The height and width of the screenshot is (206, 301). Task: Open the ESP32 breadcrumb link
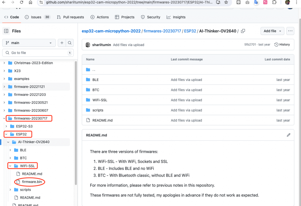pyautogui.click(x=190, y=31)
